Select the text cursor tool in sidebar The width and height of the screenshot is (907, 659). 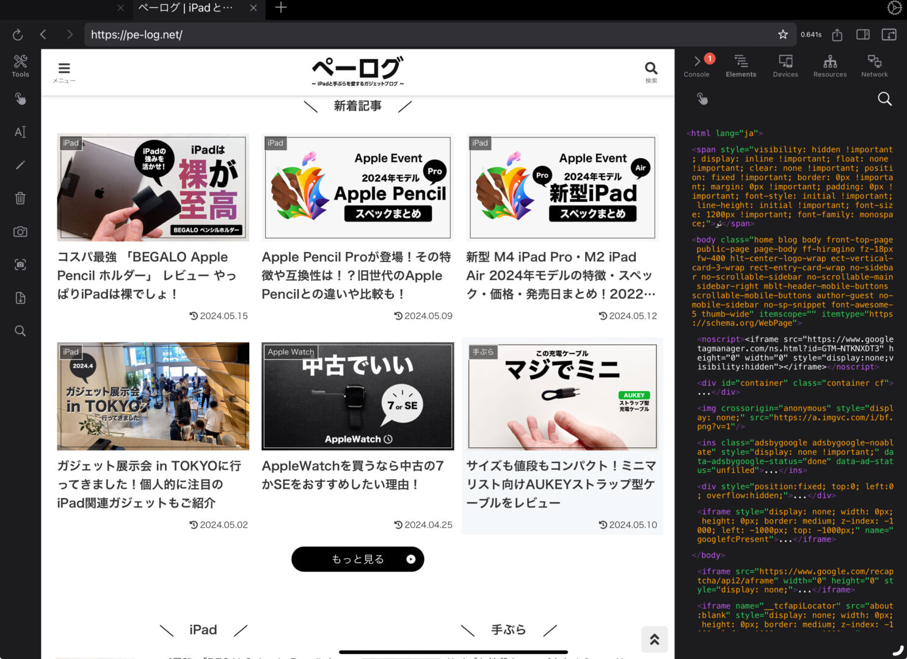coord(20,132)
